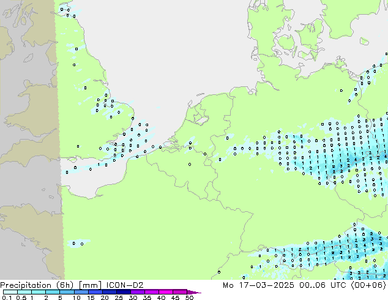Select the '10' legend tick label
The image size is (388, 300).
(x=76, y=298)
